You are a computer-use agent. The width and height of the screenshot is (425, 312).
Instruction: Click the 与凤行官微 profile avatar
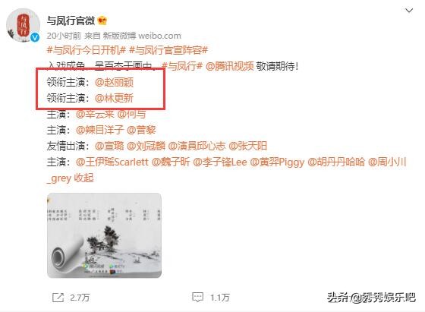[x=23, y=25]
